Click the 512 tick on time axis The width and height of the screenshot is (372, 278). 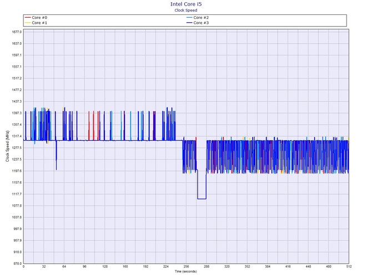pyautogui.click(x=349, y=266)
